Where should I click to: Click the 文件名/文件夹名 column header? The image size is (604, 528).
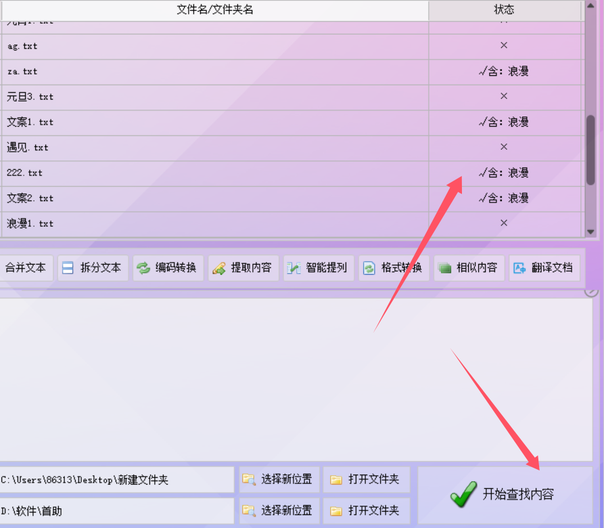click(214, 10)
